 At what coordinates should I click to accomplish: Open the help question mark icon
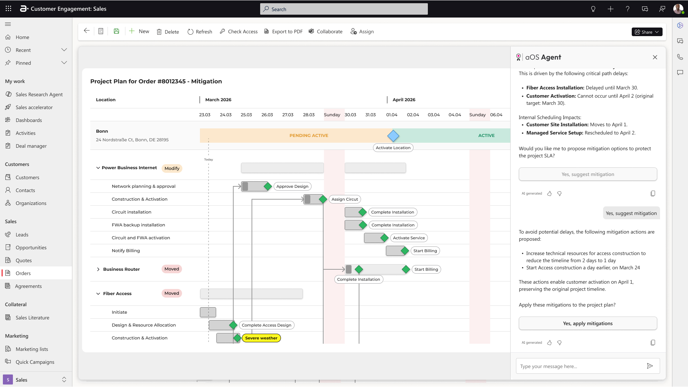(x=627, y=9)
